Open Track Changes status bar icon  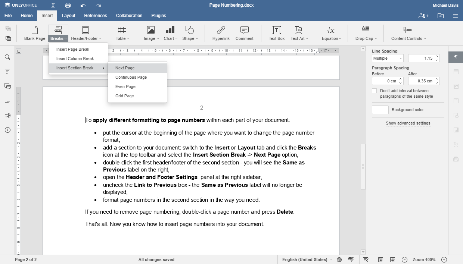tap(366, 260)
